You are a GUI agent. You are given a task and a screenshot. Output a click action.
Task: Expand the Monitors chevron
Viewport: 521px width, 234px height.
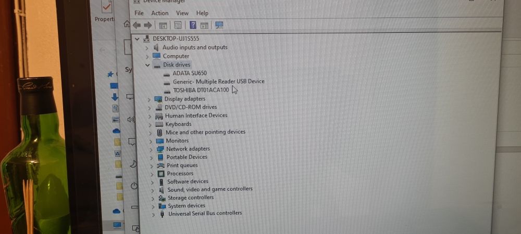click(151, 141)
